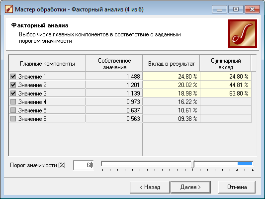
Task: Click the 44.81 % cumulative cell
Action: pyautogui.click(x=226, y=85)
